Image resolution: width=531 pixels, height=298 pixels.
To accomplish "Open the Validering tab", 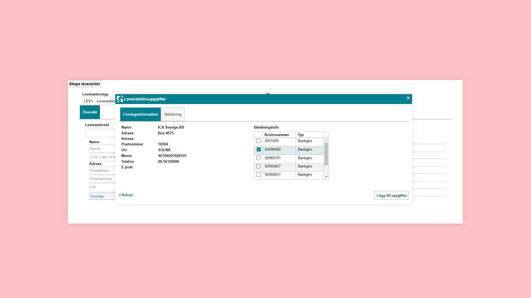I will (x=173, y=114).
